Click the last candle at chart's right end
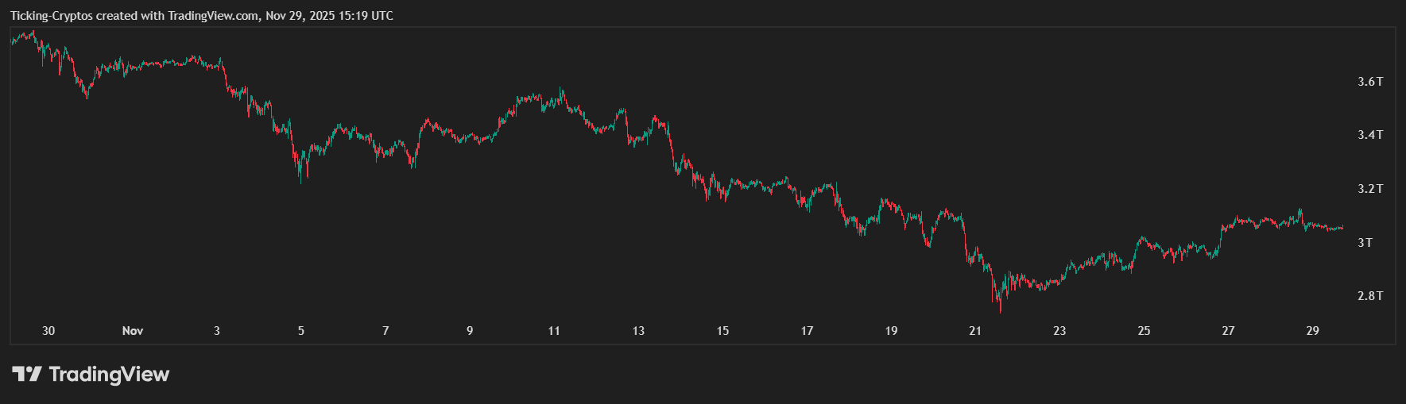Image resolution: width=1406 pixels, height=404 pixels. point(1342,228)
